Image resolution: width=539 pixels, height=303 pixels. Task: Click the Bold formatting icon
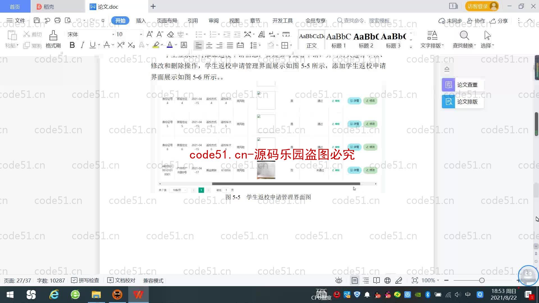pyautogui.click(x=72, y=45)
